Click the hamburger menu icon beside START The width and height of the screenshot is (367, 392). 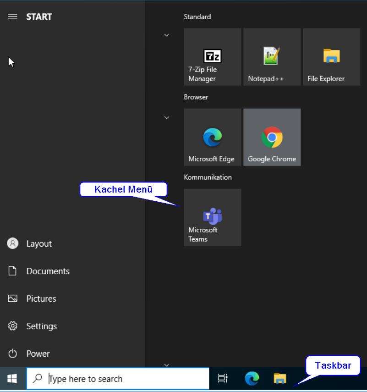(12, 17)
